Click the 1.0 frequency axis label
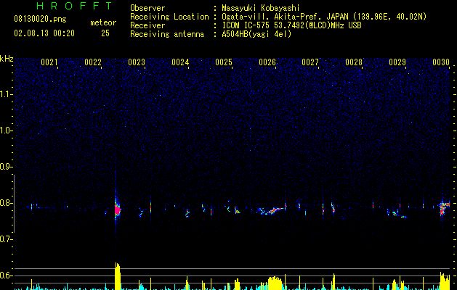 (6, 130)
